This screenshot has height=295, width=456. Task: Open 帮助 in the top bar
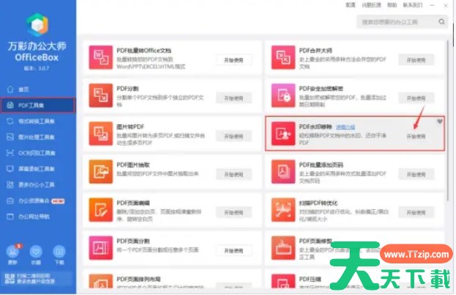(x=391, y=5)
